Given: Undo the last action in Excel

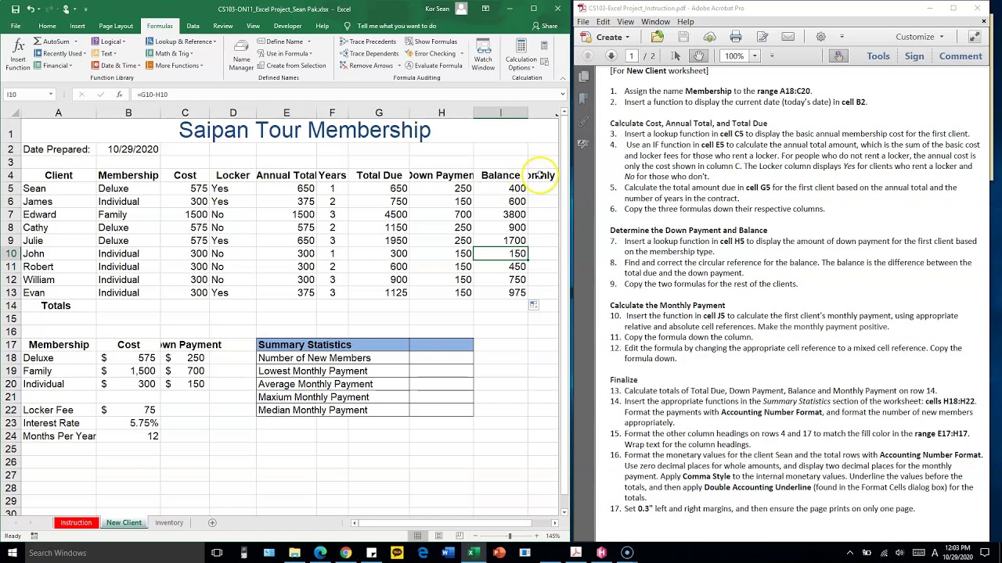Looking at the screenshot, I should coord(31,9).
